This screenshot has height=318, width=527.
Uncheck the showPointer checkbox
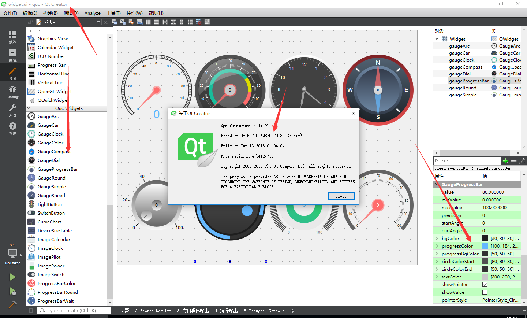coord(485,284)
